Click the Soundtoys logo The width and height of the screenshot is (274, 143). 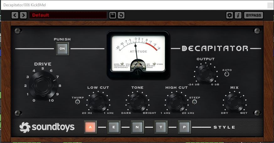(x=47, y=127)
